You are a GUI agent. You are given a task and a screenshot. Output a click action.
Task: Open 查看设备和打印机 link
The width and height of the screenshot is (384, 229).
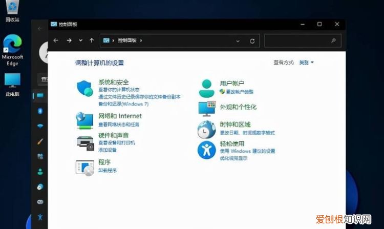[x=117, y=142]
